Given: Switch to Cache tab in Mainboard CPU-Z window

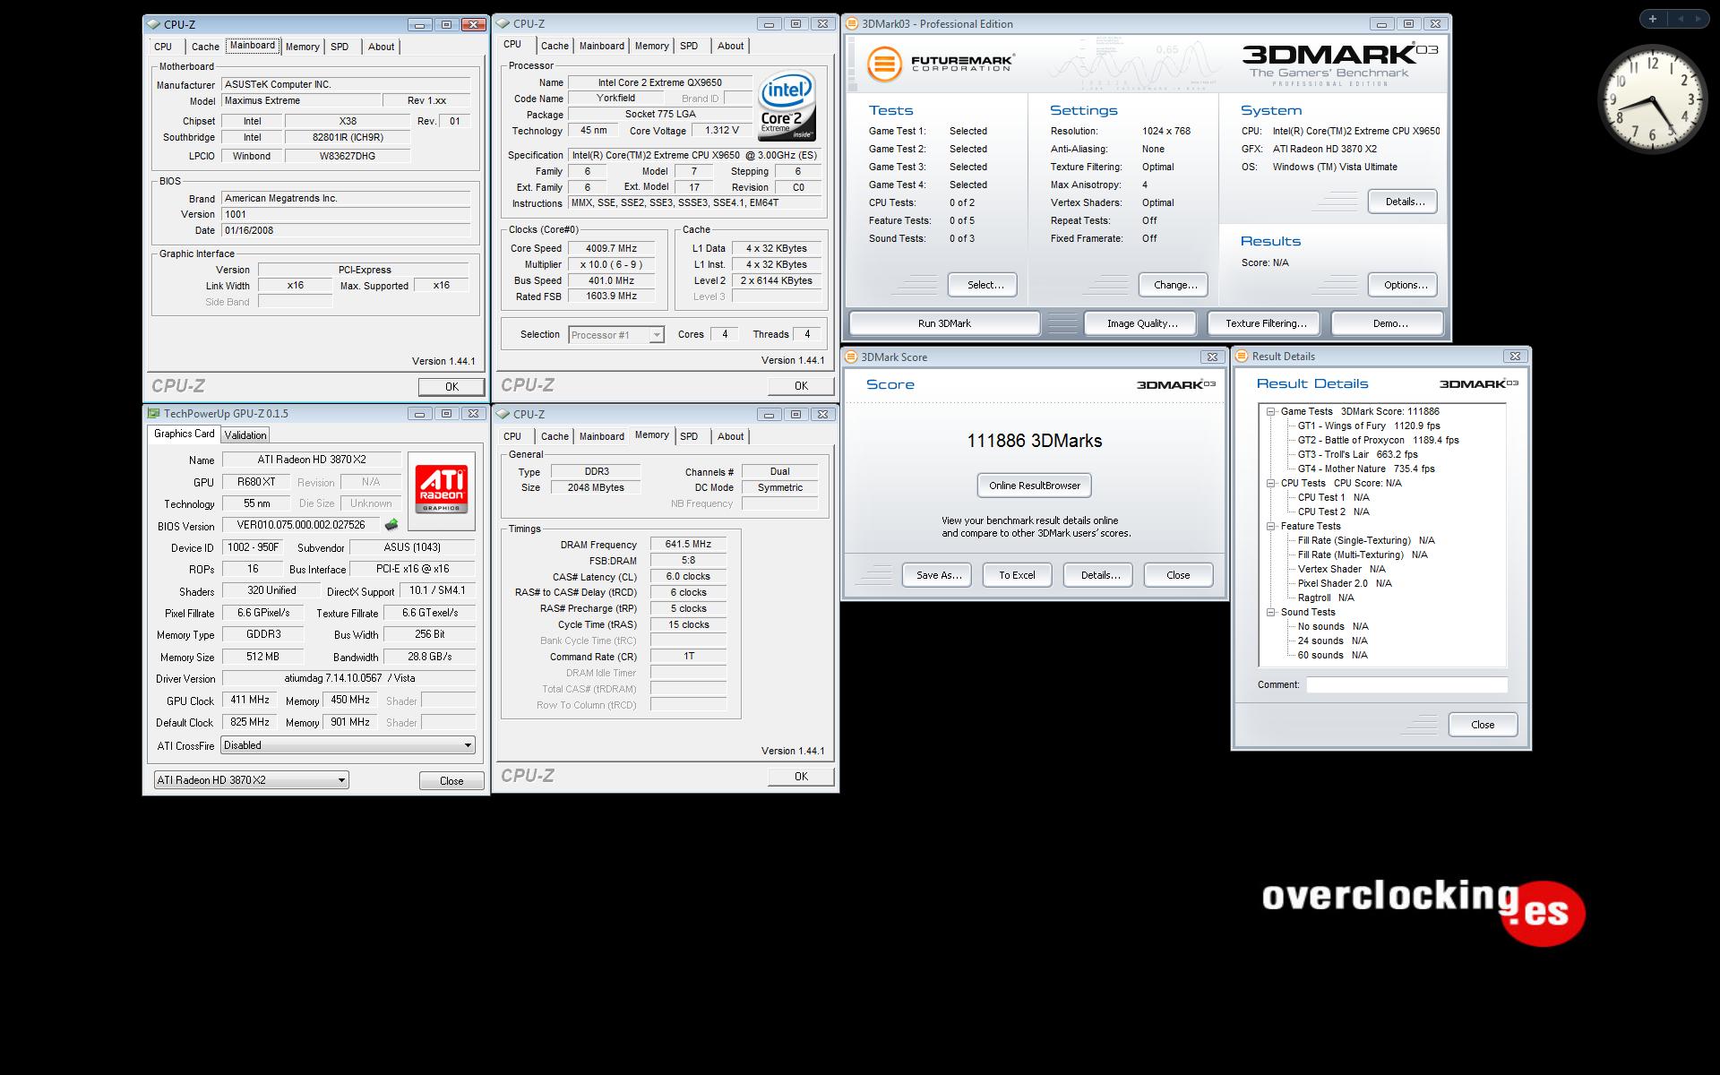Looking at the screenshot, I should coord(205,47).
